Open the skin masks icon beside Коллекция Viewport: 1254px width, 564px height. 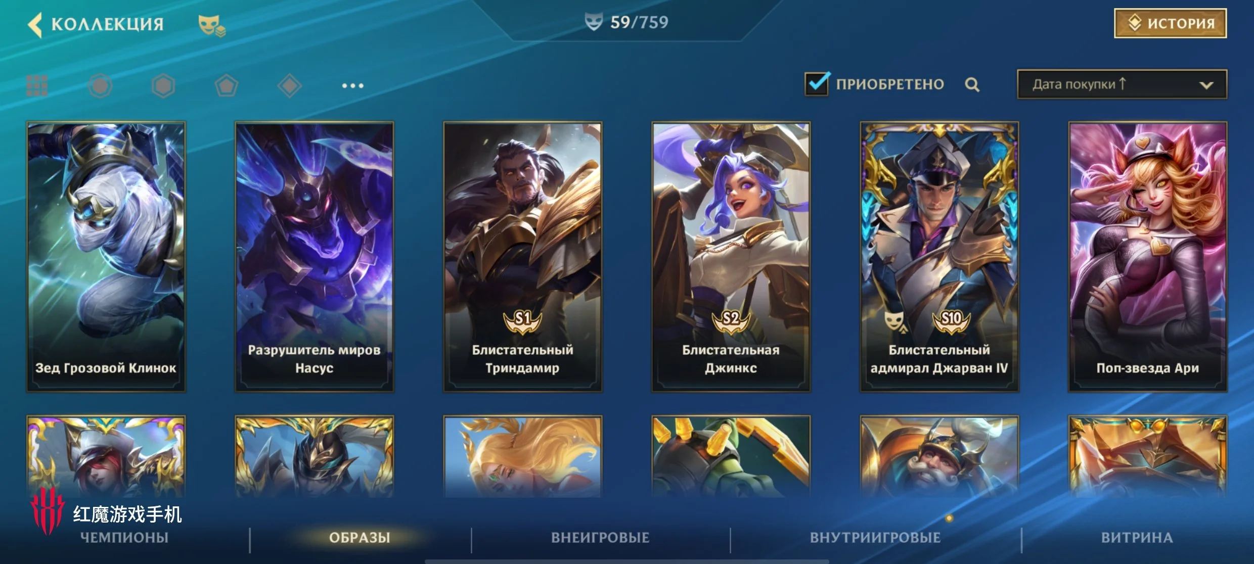tap(212, 25)
